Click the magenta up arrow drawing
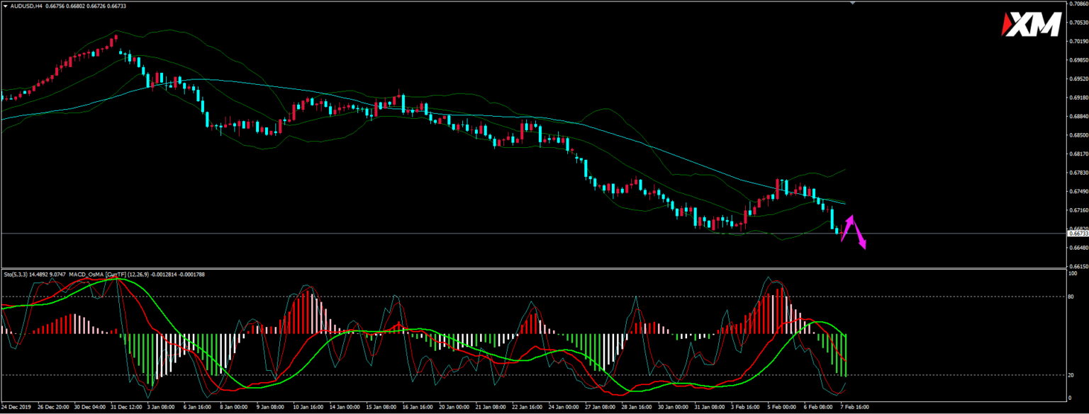This screenshot has width=1089, height=414. pyautogui.click(x=848, y=228)
